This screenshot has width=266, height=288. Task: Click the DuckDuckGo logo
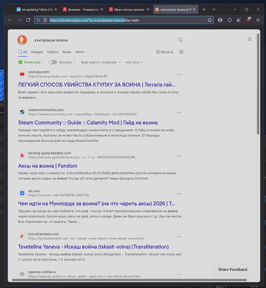(22, 40)
